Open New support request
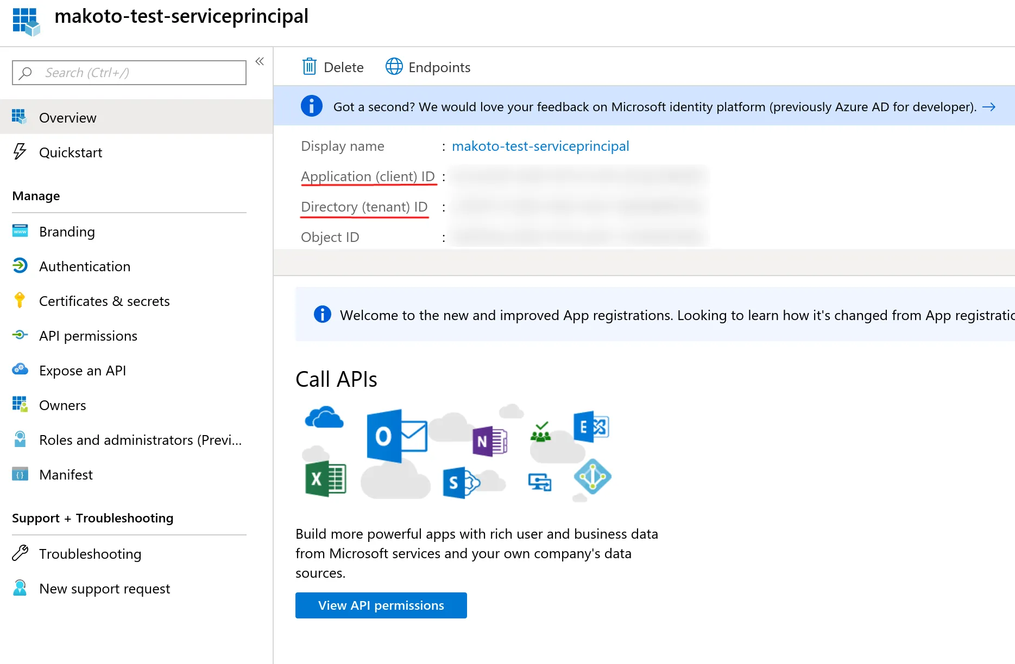 (104, 589)
